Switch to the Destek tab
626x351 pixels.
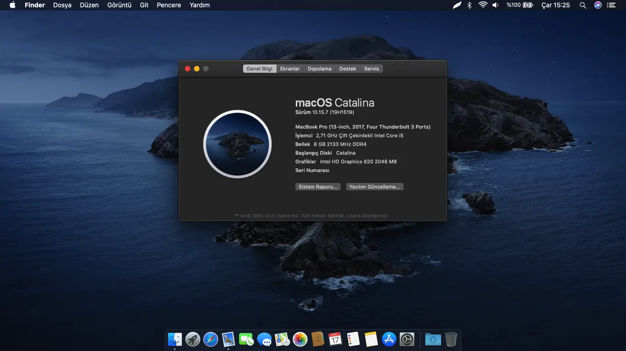tap(348, 69)
